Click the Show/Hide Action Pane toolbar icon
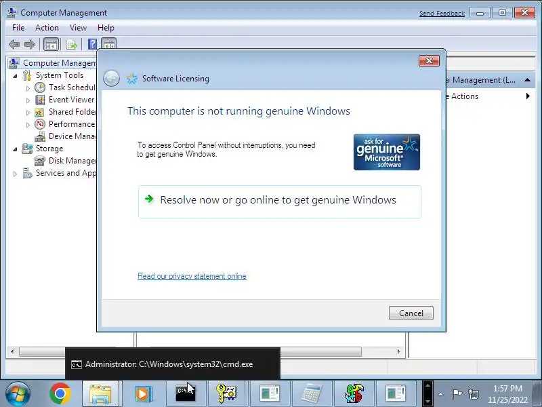 click(x=109, y=44)
